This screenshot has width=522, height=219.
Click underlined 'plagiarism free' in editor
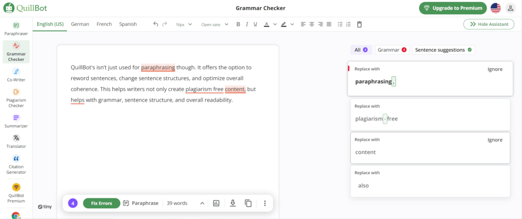(x=204, y=89)
